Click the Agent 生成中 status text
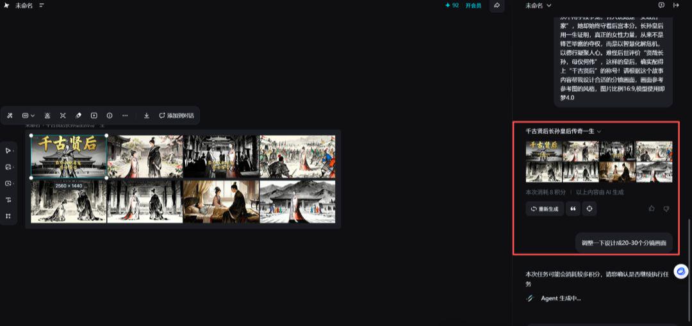The height and width of the screenshot is (326, 692). click(x=561, y=298)
